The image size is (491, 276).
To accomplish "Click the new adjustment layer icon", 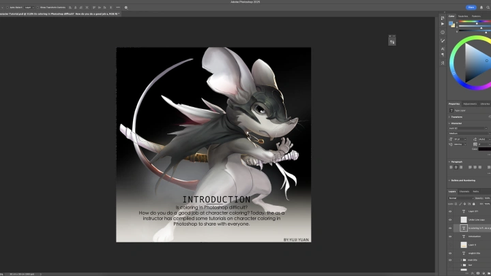I will (x=483, y=273).
